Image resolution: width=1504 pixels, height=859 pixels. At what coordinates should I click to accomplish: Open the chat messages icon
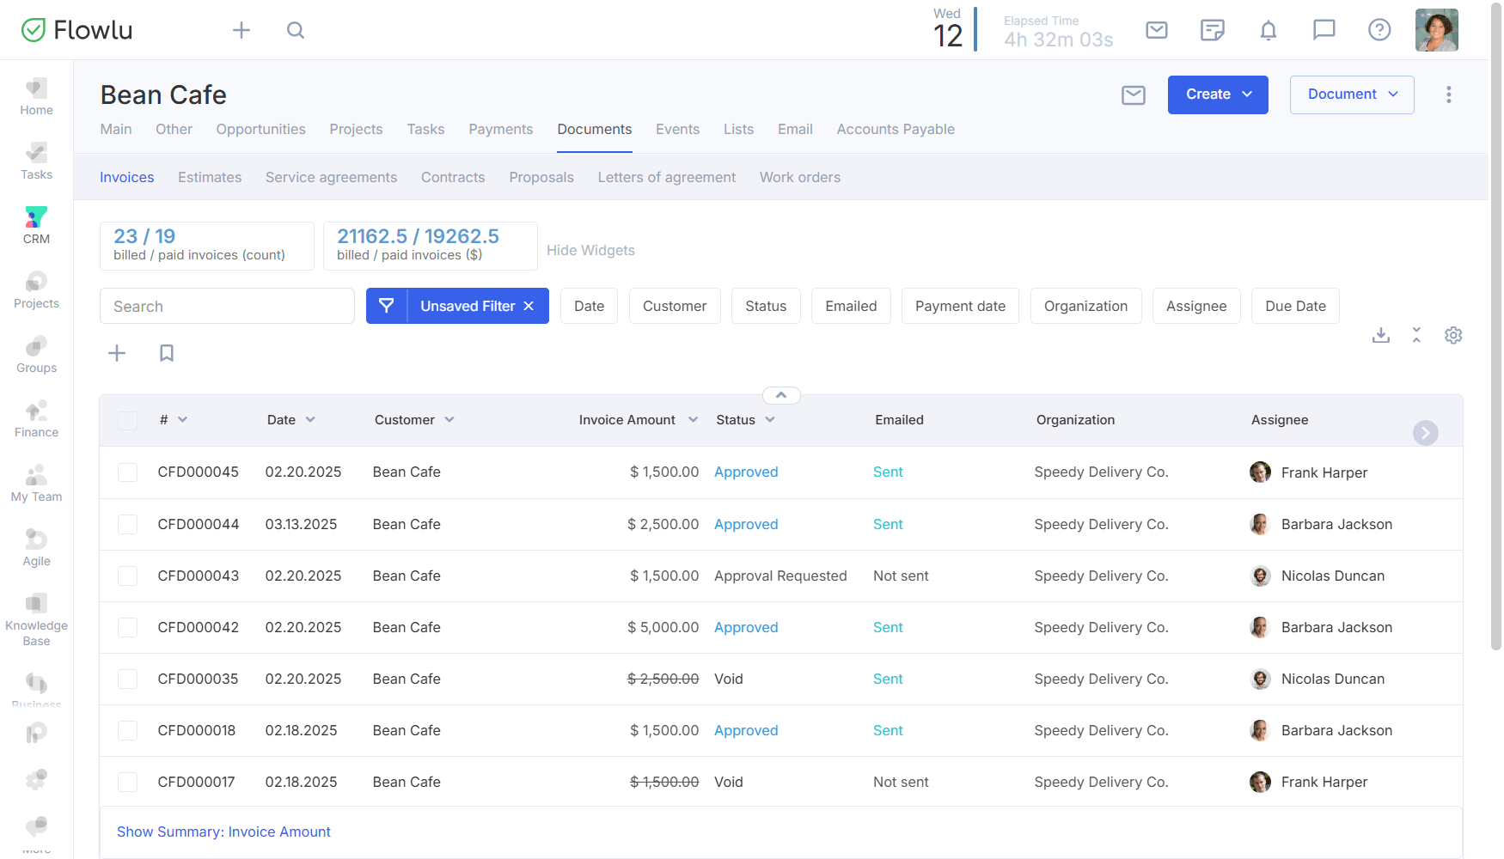[1324, 30]
